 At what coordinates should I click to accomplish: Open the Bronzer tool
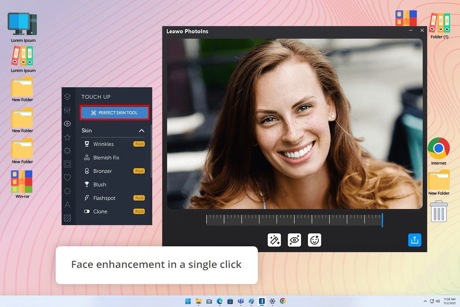click(x=115, y=171)
